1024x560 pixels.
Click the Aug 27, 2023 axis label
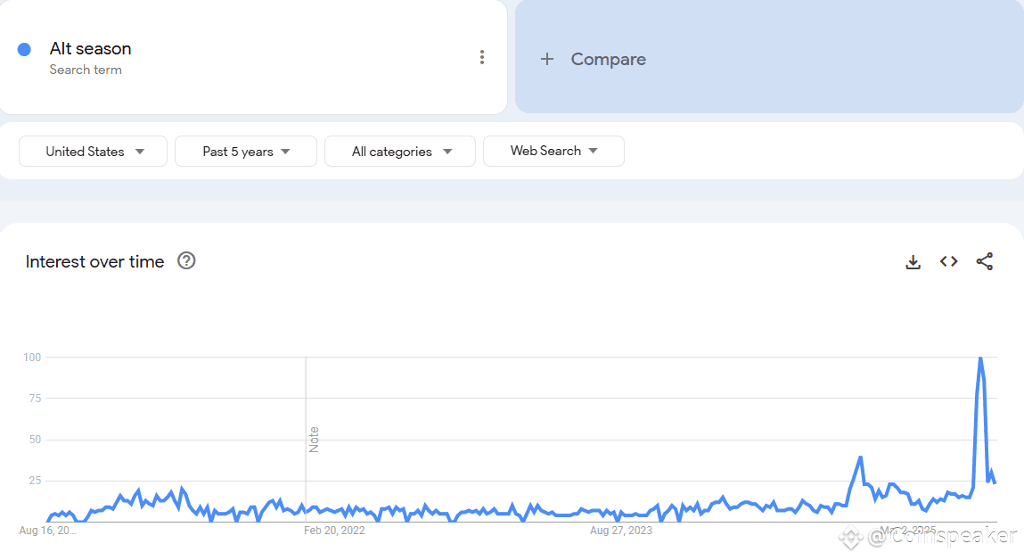[621, 531]
